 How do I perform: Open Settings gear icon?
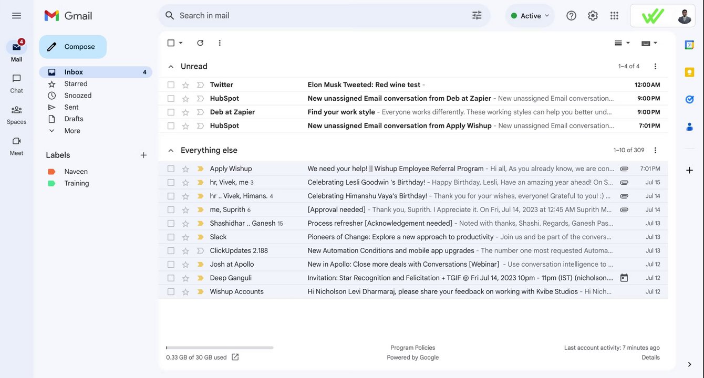pos(593,16)
